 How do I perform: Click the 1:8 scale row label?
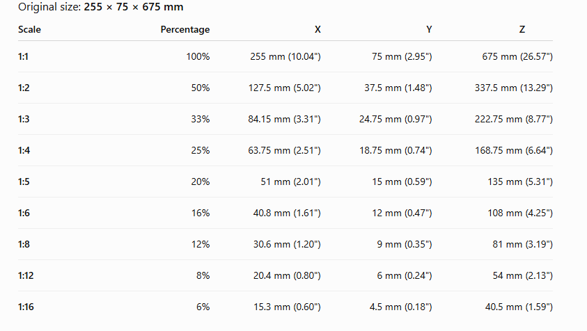24,244
